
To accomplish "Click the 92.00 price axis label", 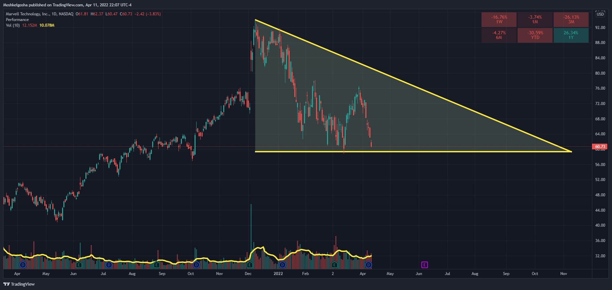I will point(600,28).
